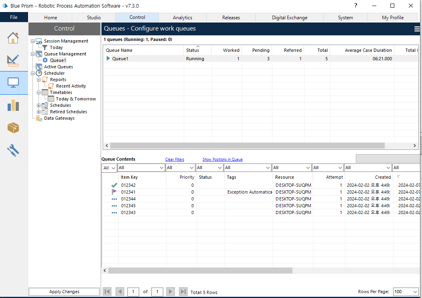Image resolution: width=422 pixels, height=298 pixels.
Task: Switch to the System tab
Action: pyautogui.click(x=345, y=18)
